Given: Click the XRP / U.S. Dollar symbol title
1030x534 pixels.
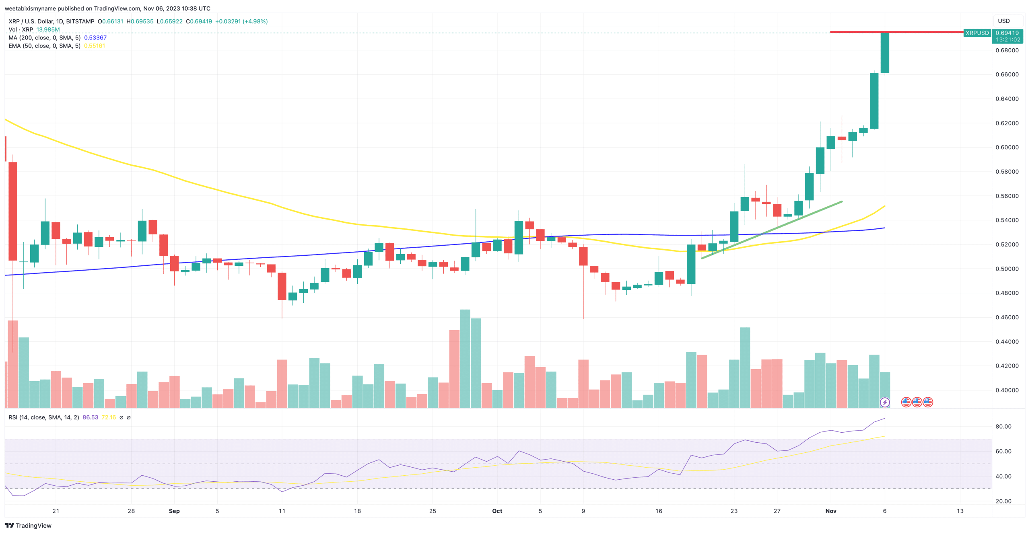Looking at the screenshot, I should pyautogui.click(x=51, y=21).
